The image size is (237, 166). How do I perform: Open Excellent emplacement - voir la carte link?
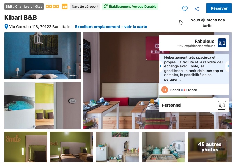[111, 27]
